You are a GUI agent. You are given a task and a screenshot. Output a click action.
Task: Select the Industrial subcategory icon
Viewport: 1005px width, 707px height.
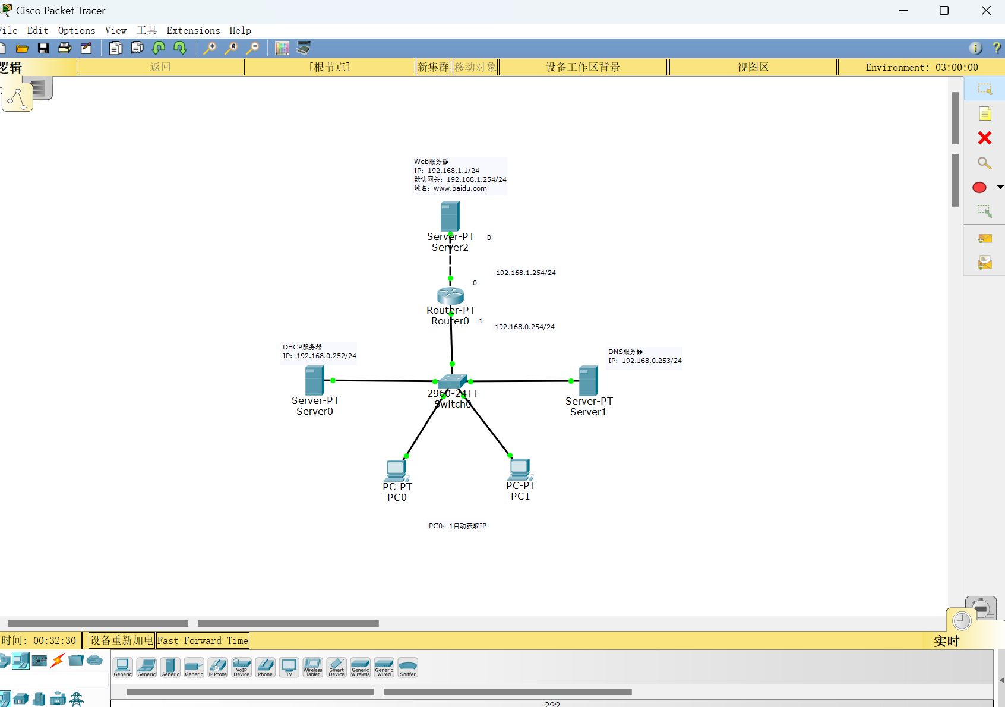coord(58,699)
